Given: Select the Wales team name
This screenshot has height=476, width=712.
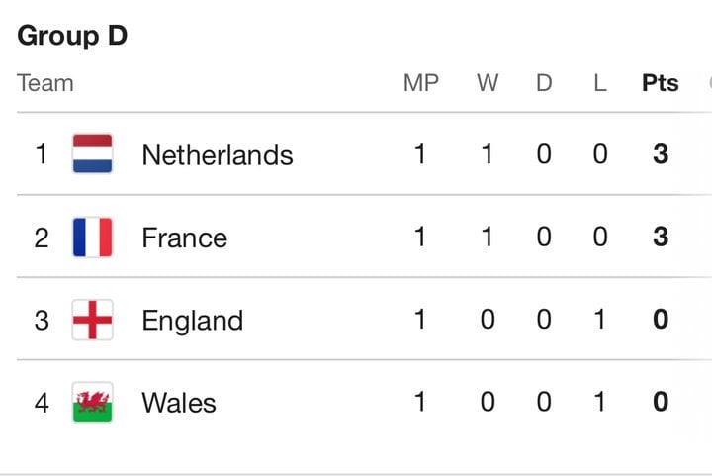Looking at the screenshot, I should (x=179, y=403).
